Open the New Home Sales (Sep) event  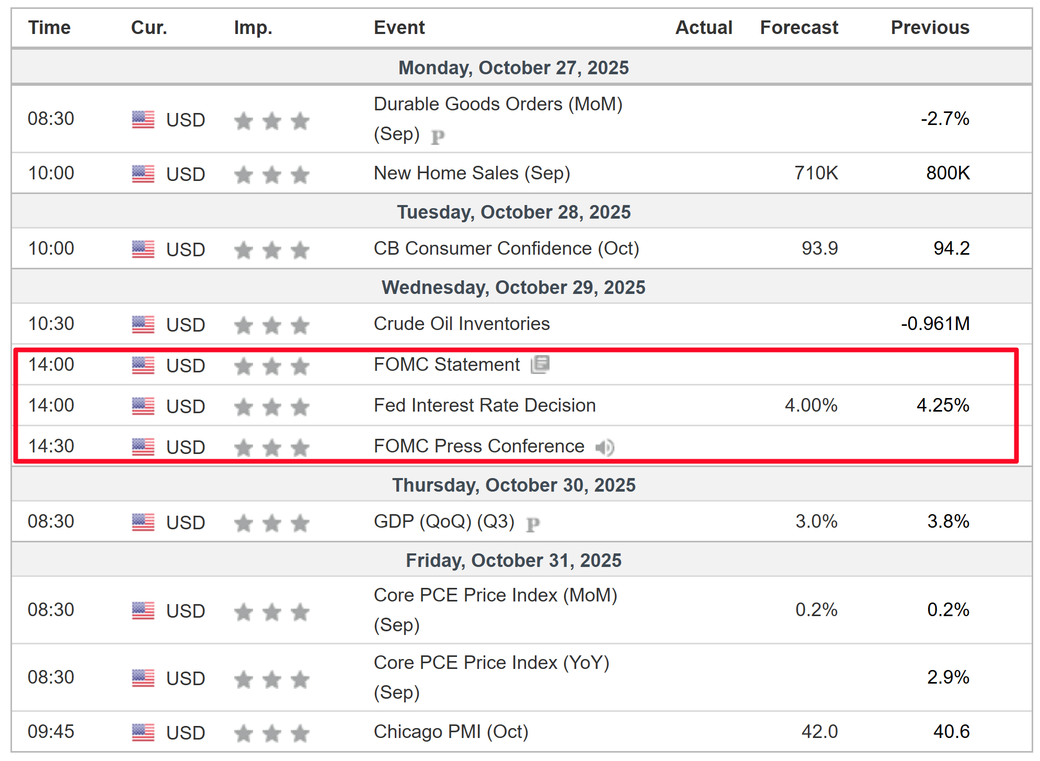tap(472, 173)
